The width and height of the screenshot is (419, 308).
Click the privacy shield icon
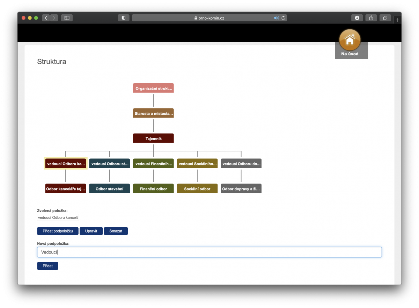[x=123, y=18]
